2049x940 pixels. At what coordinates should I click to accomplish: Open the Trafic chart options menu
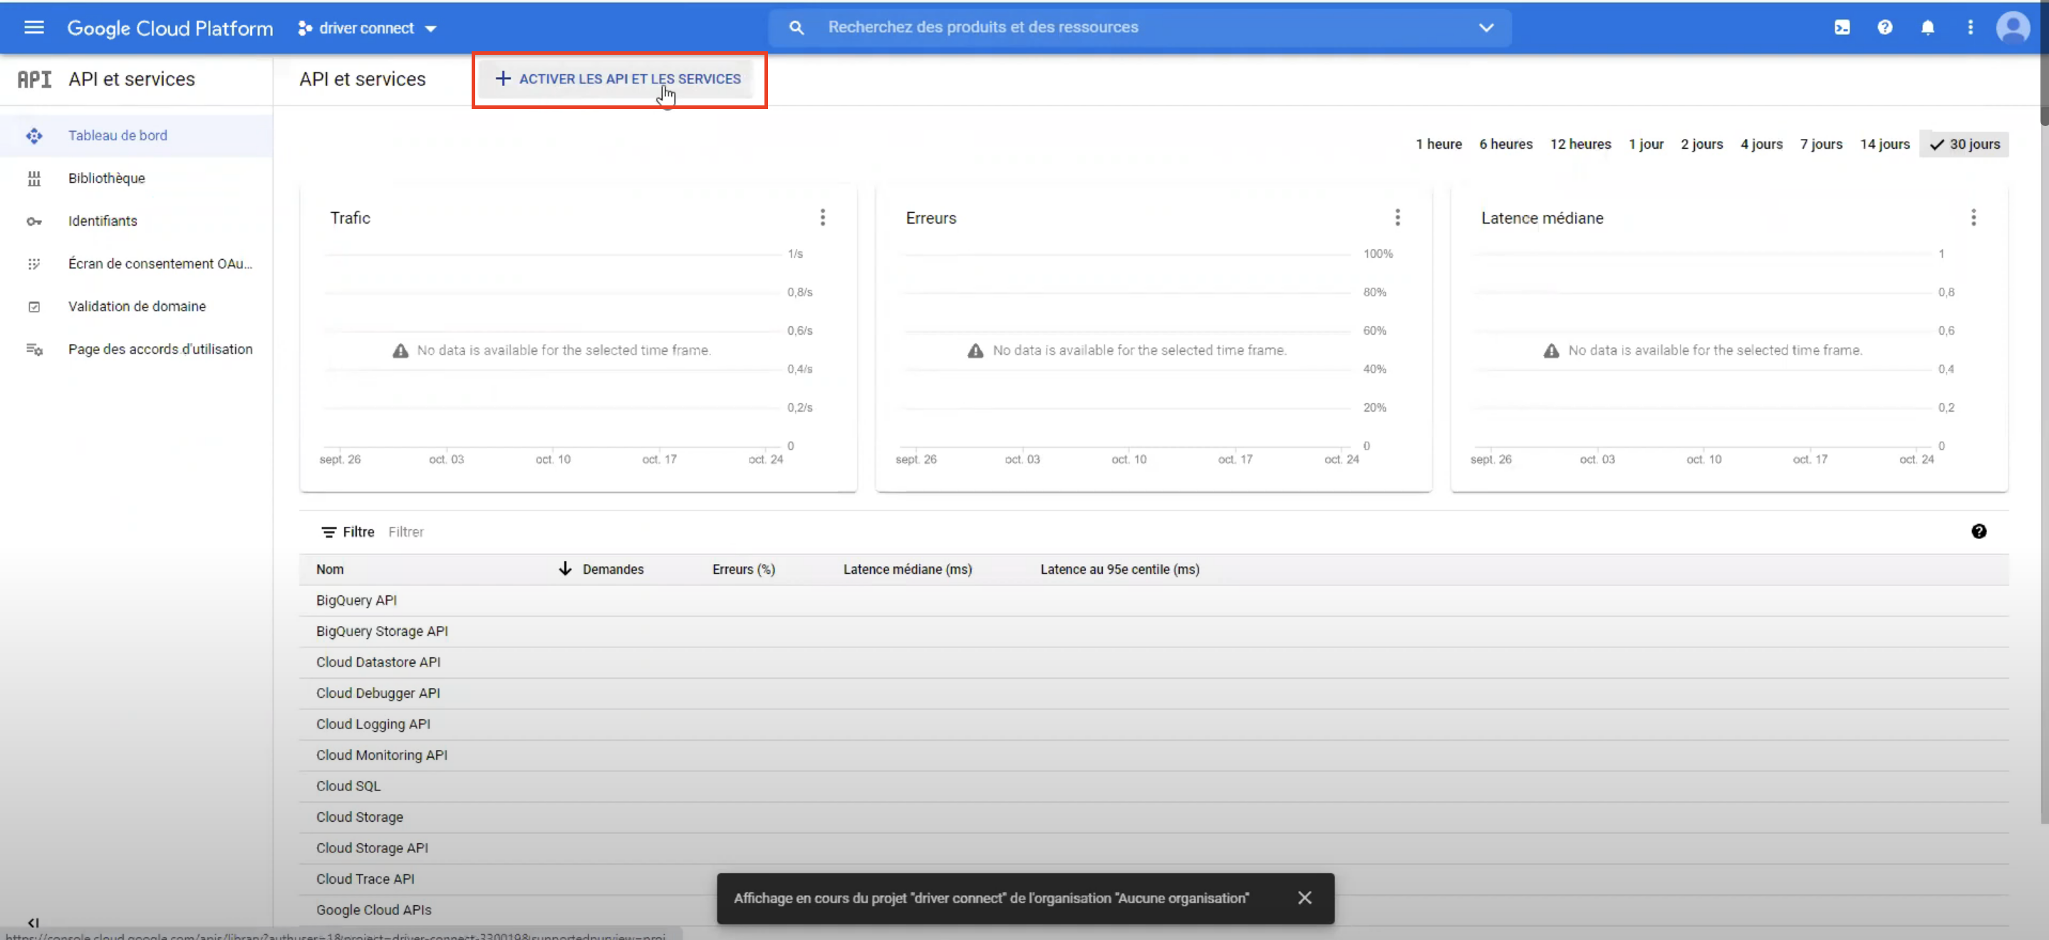click(x=822, y=218)
